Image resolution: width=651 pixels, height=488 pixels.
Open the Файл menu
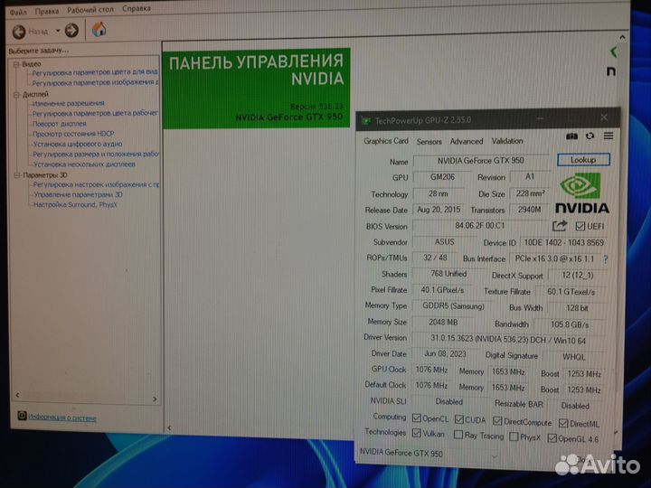[18, 12]
